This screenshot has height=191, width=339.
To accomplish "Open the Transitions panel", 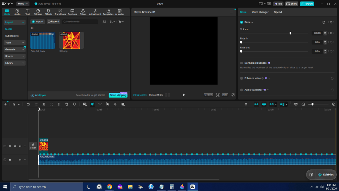I will pyautogui.click(x=60, y=12).
